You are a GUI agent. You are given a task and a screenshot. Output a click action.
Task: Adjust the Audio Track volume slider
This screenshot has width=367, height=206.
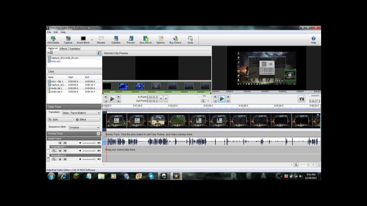(x=89, y=143)
